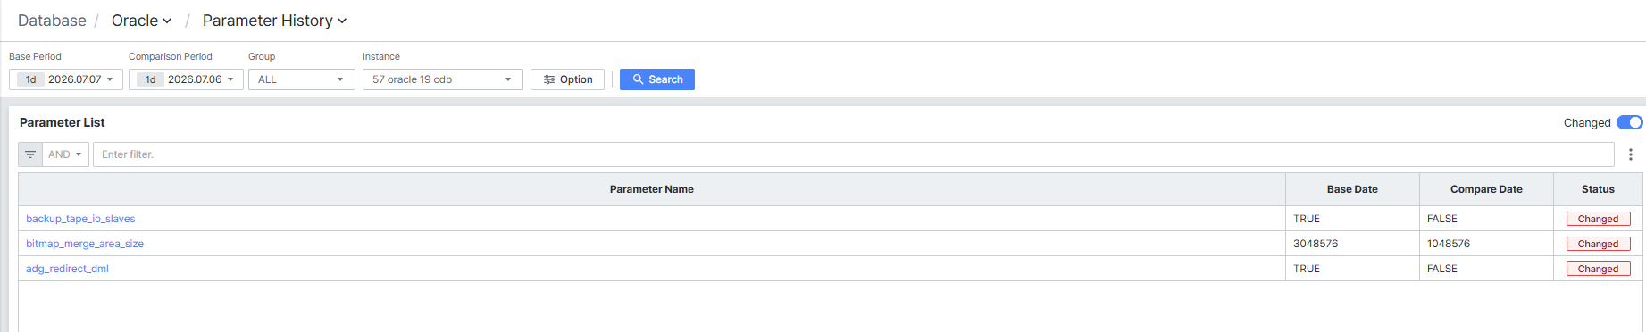Click the Status column header
Screen dimensions: 1646x332
[x=1598, y=189]
